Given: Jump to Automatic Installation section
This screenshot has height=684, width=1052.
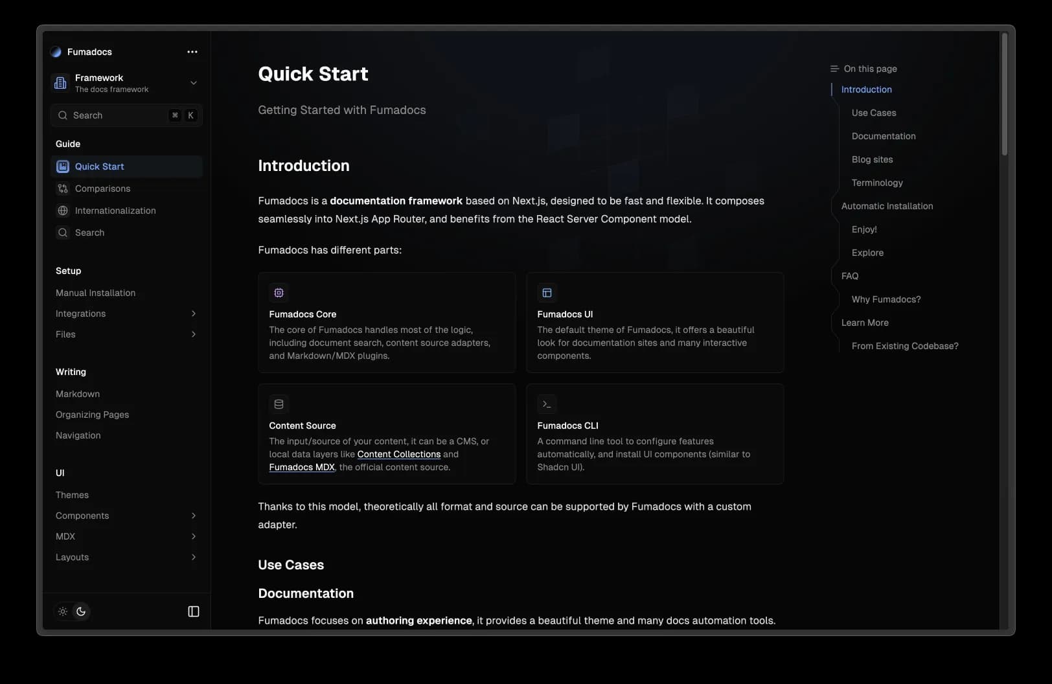Looking at the screenshot, I should click(887, 206).
